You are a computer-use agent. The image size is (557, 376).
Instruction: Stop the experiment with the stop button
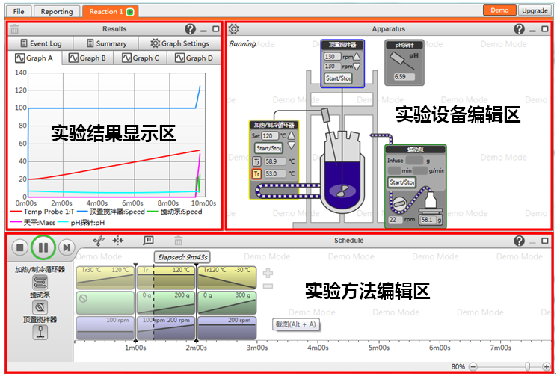[20, 247]
